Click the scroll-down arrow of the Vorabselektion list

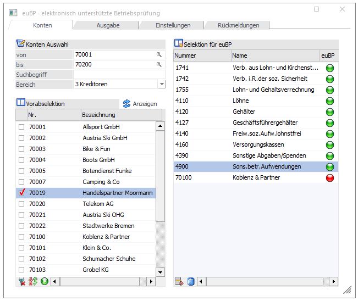coord(160,271)
